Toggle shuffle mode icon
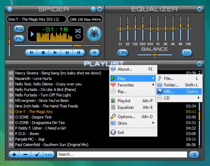 tap(78, 31)
